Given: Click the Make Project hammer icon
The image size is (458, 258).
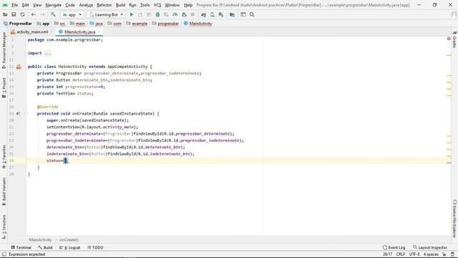Looking at the screenshot, I should coord(53,14).
